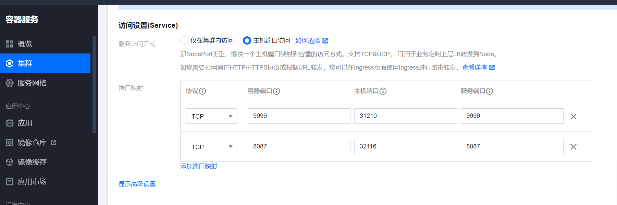
Task: Click the 应用市场 app market icon
Action: (10, 182)
